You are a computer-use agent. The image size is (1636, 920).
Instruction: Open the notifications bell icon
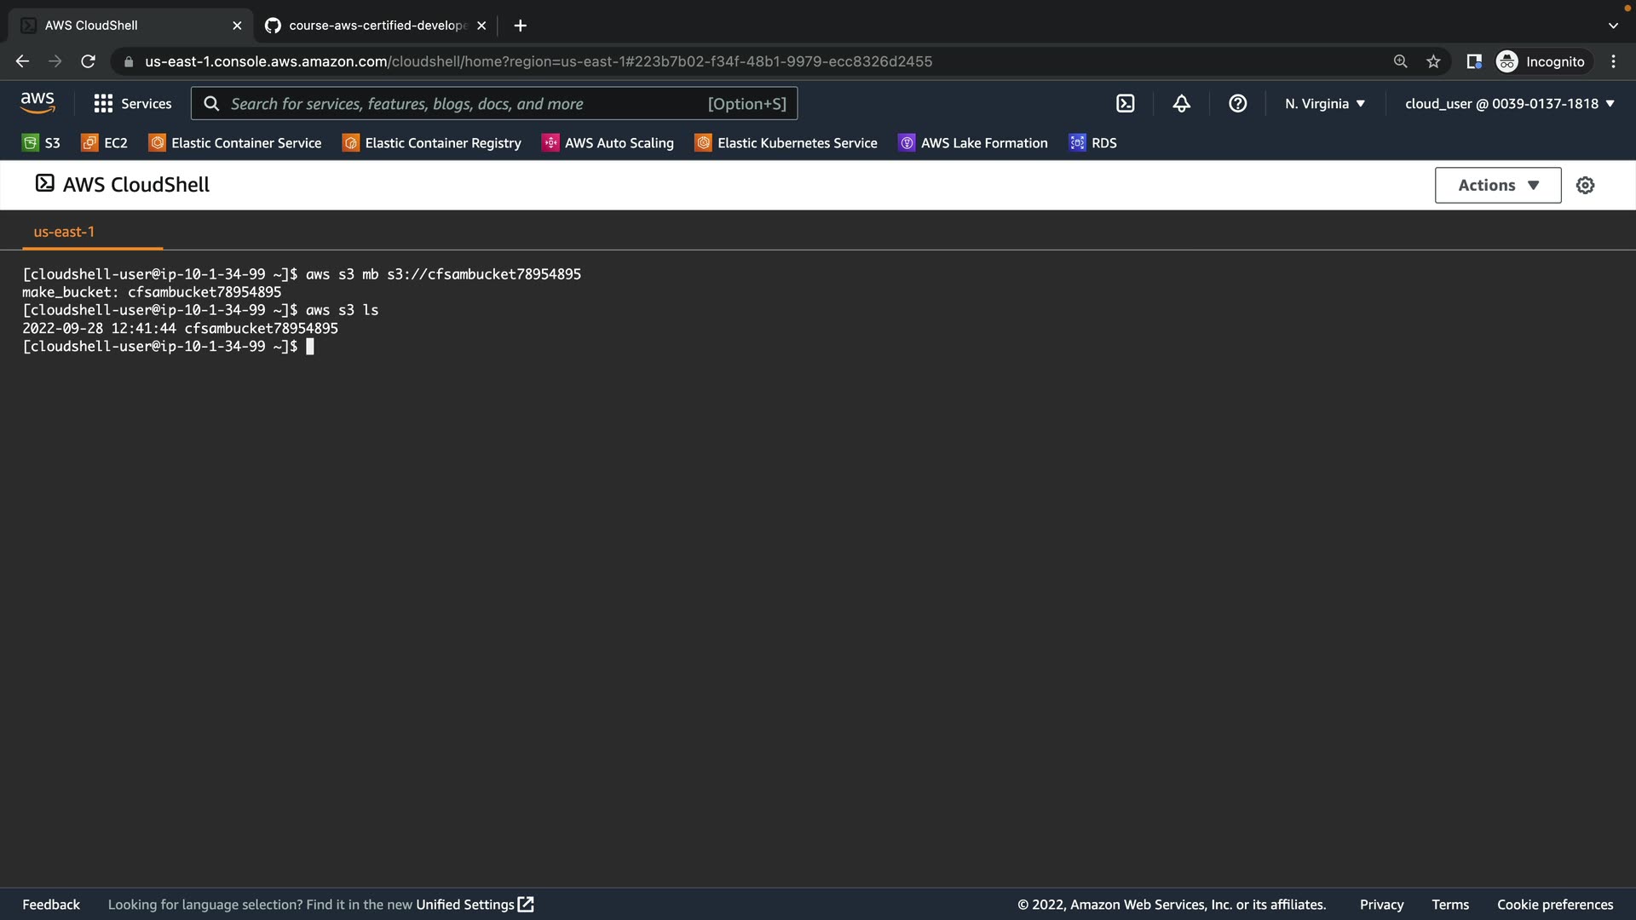coord(1181,104)
